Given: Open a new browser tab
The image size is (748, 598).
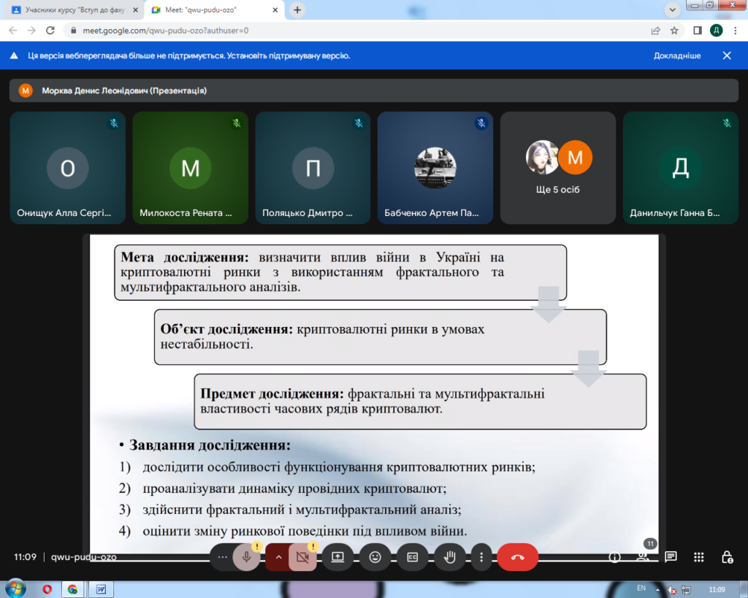Looking at the screenshot, I should (x=297, y=10).
